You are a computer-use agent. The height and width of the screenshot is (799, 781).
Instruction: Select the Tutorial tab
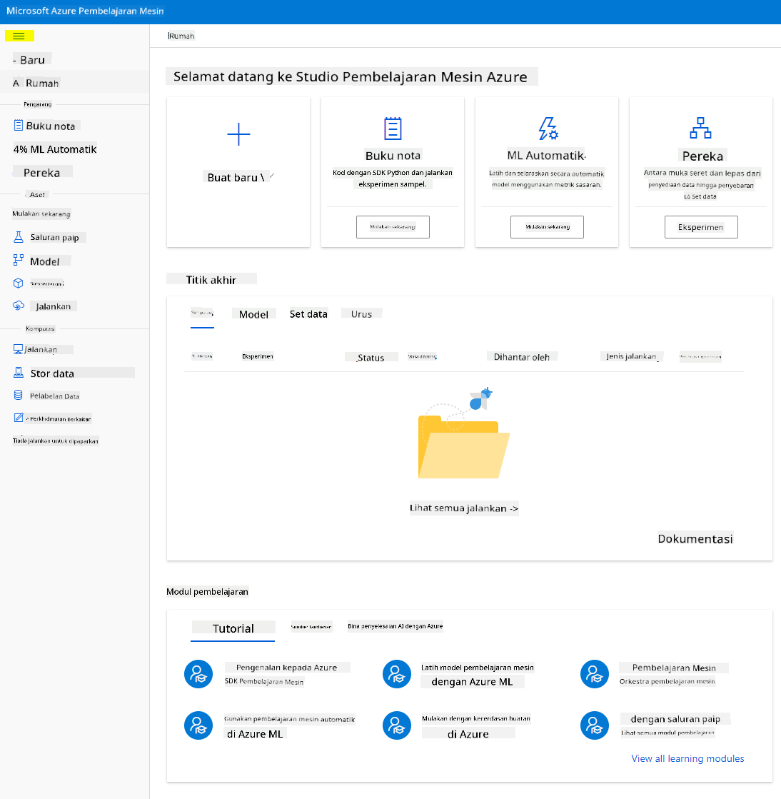tap(233, 628)
